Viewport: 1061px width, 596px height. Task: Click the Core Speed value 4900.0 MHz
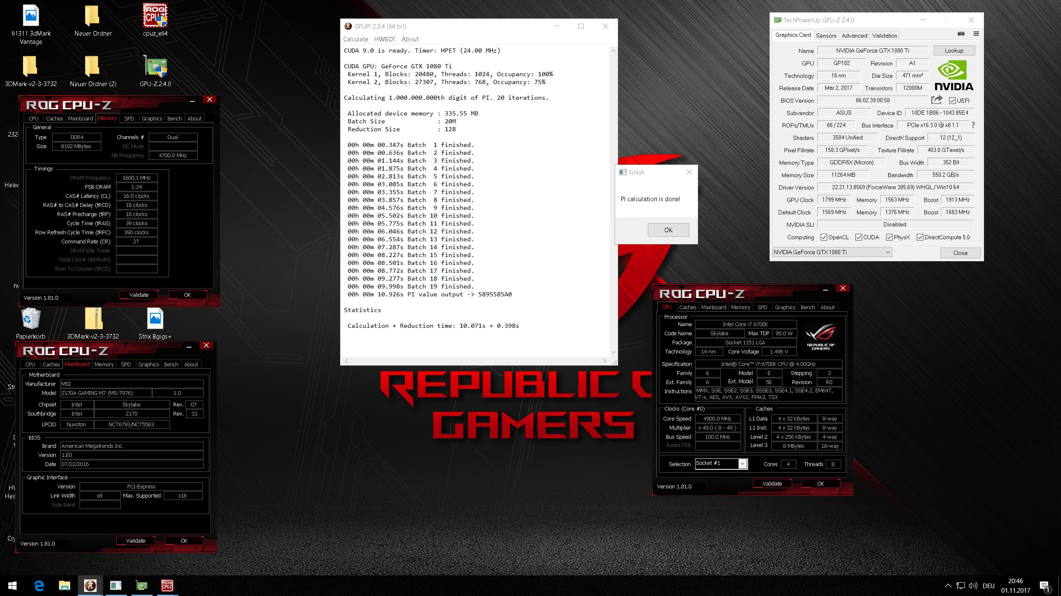717,418
